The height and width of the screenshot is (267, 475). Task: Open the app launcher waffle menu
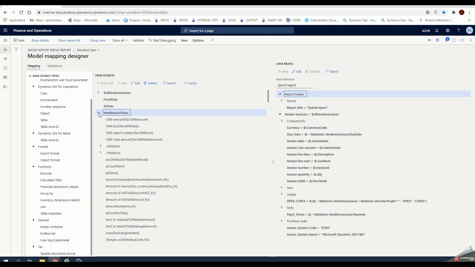click(x=5, y=30)
